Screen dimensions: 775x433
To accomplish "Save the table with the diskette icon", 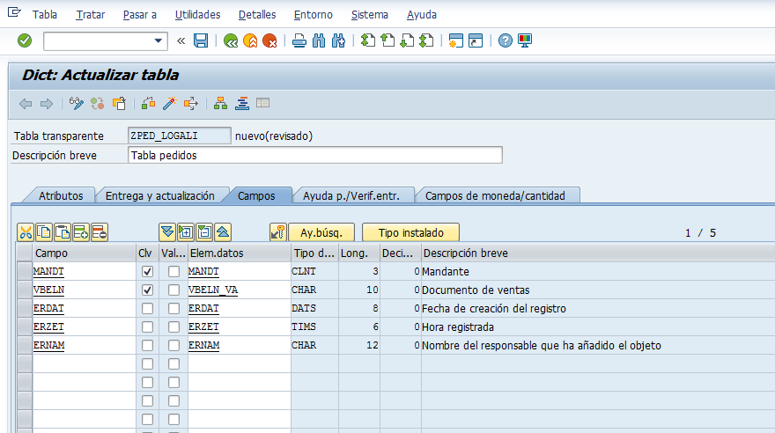I will click(201, 40).
